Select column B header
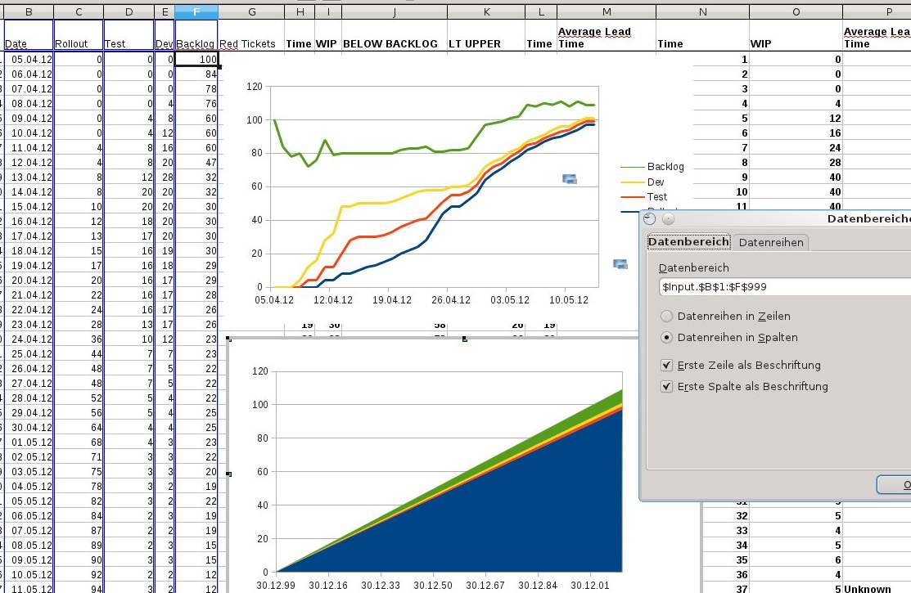This screenshot has height=593, width=911. coord(29,12)
